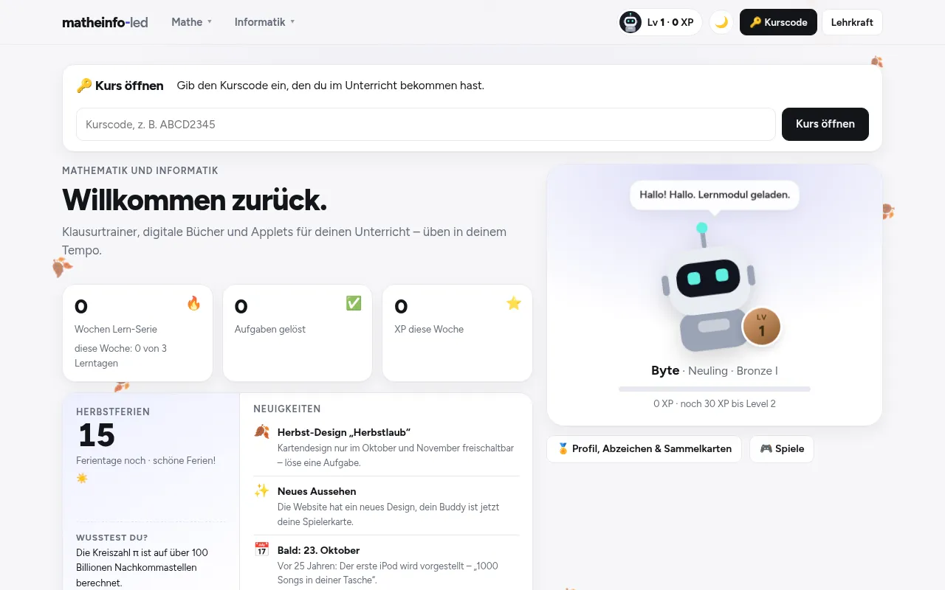Click the Herbstferien 15 days countdown
This screenshot has width=945, height=590.
(96, 436)
